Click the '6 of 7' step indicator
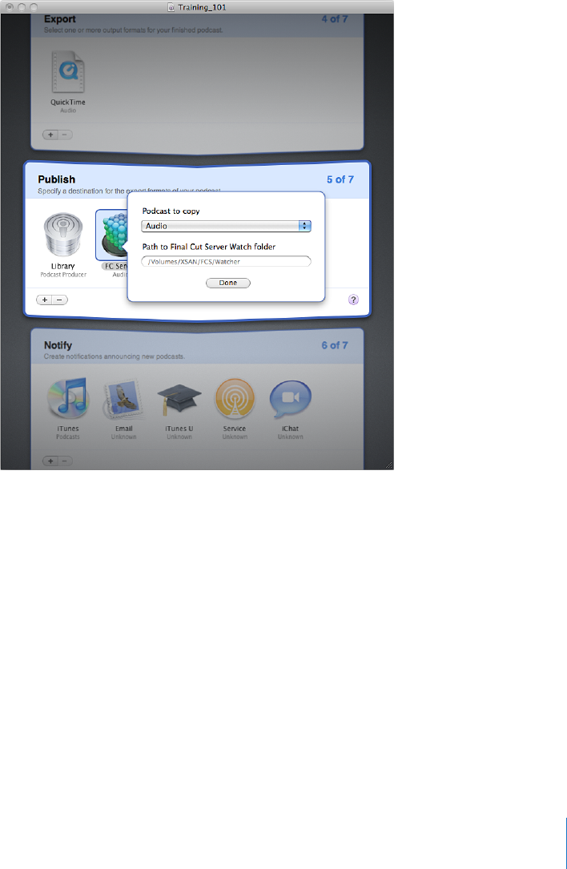 tap(335, 344)
